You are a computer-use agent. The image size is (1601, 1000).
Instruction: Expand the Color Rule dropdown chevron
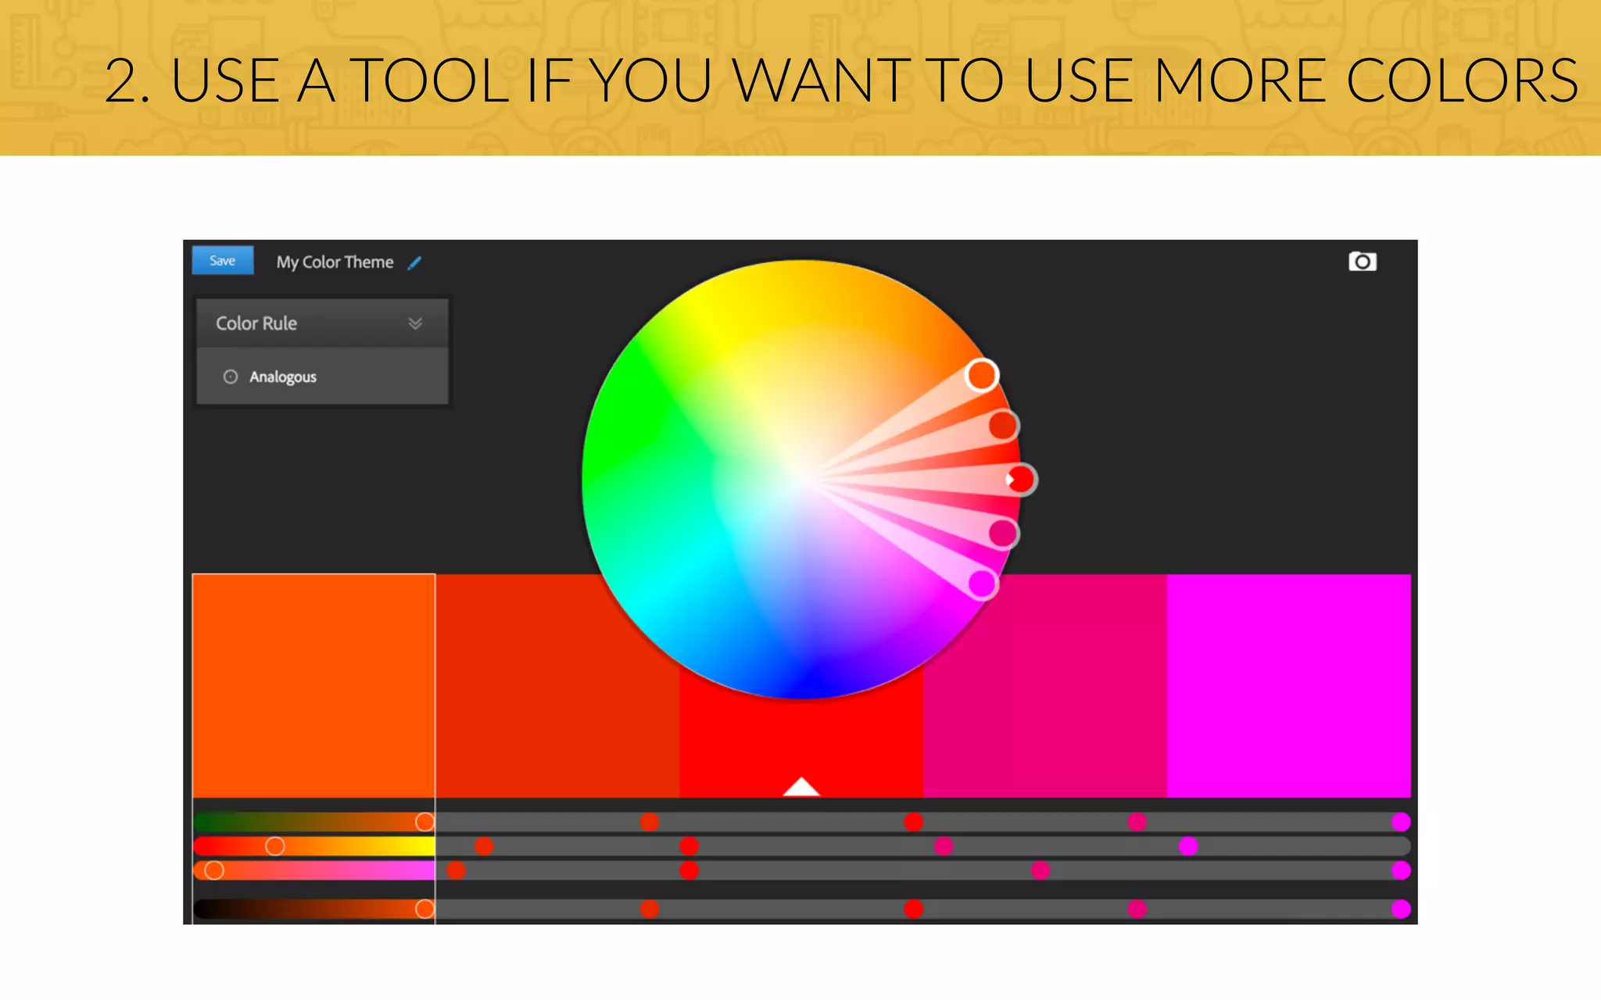pyautogui.click(x=415, y=323)
